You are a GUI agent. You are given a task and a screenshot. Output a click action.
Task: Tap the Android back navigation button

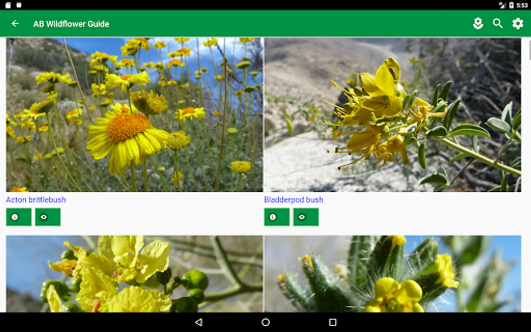pos(199,322)
